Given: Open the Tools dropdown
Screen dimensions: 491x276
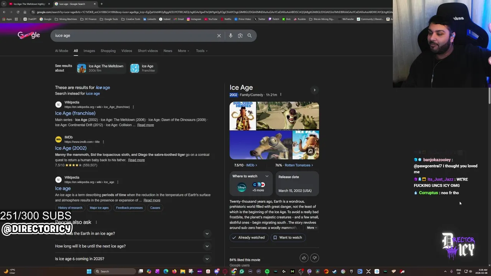Looking at the screenshot, I should 202,51.
